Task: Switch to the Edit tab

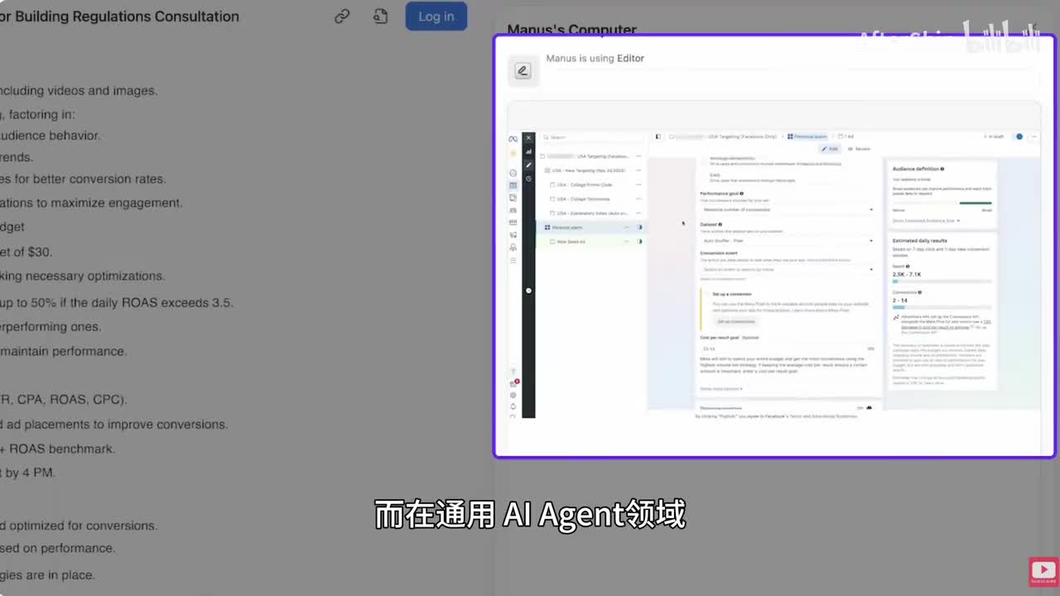Action: (829, 149)
